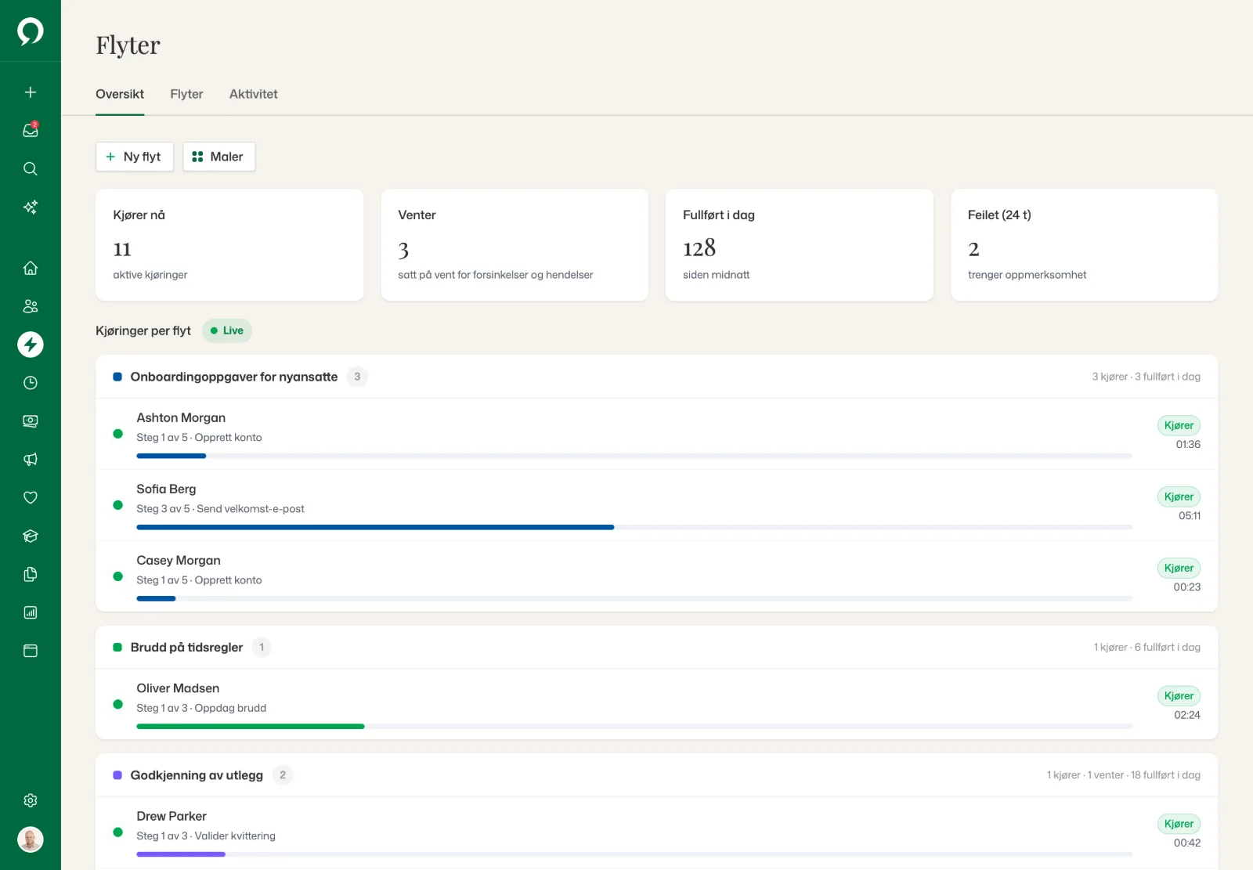Image resolution: width=1253 pixels, height=870 pixels.
Task: Click the search magnifier icon in sidebar
Action: pos(31,168)
